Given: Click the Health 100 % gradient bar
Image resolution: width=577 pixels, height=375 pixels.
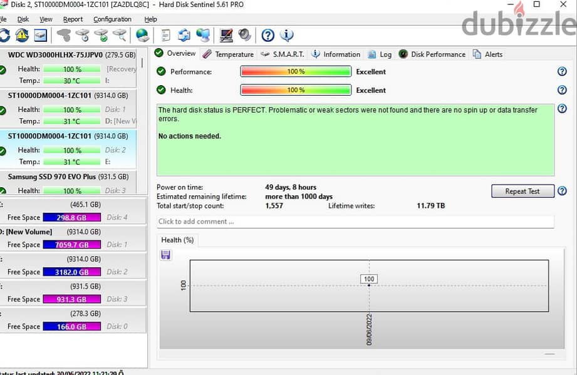Looking at the screenshot, I should click(x=296, y=90).
